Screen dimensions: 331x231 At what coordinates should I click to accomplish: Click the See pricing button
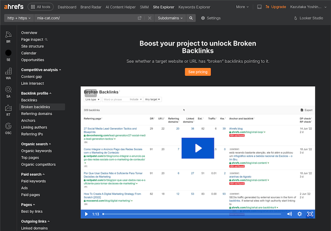198,72
